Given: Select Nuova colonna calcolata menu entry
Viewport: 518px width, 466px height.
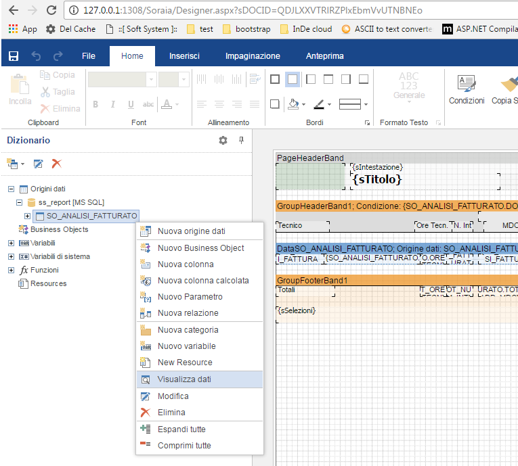Looking at the screenshot, I should pos(200,281).
